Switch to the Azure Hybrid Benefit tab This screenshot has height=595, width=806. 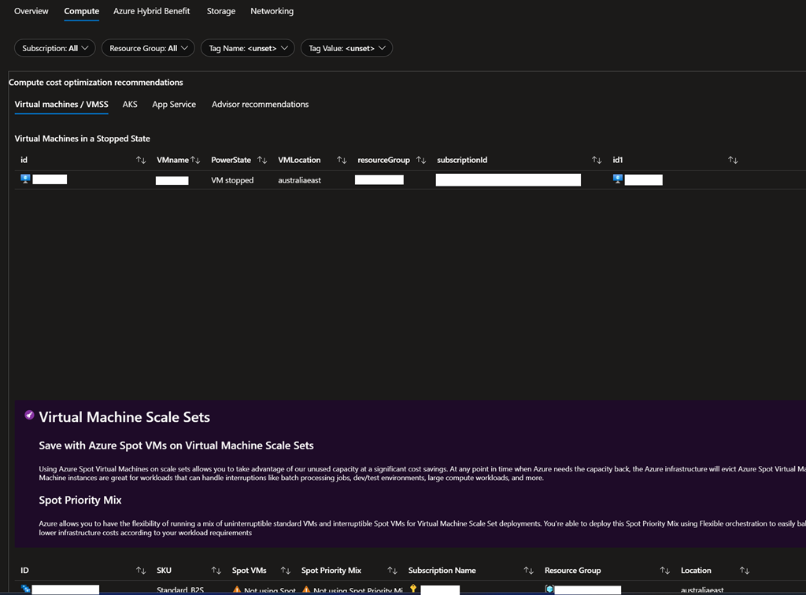[x=151, y=11]
